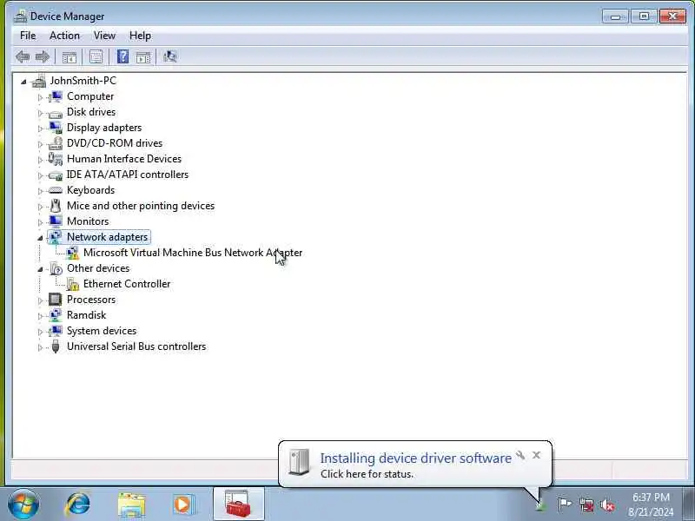Expand the Disk drives category arrow
The image size is (695, 521).
point(40,113)
